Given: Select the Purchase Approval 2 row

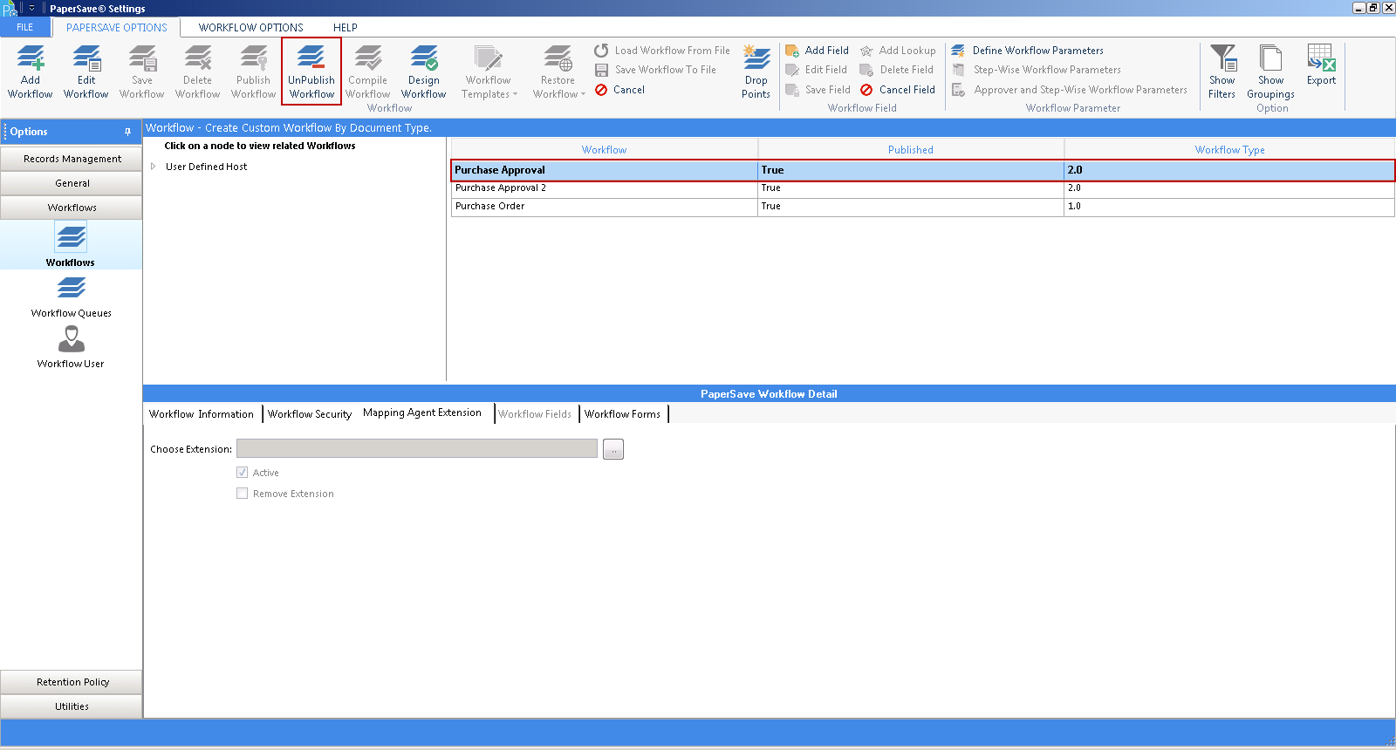Looking at the screenshot, I should (922, 188).
